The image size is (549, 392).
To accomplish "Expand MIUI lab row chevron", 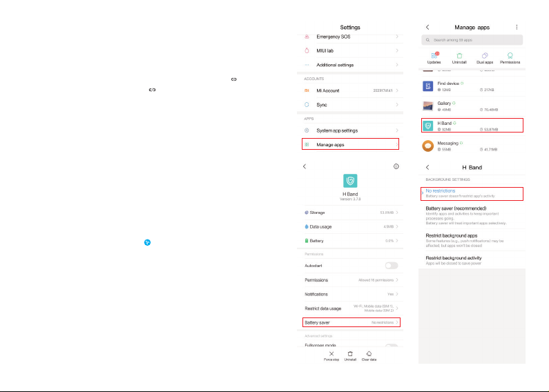I will coord(397,51).
